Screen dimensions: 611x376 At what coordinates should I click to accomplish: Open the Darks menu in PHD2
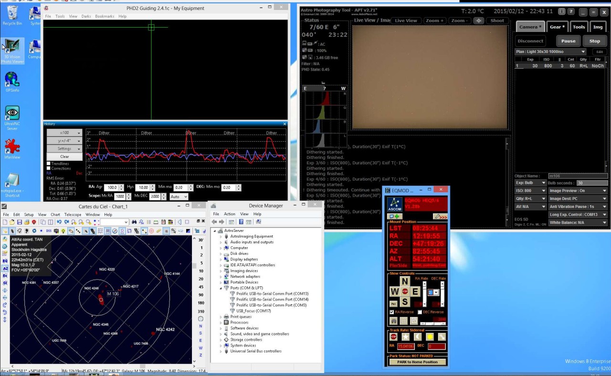tap(86, 16)
